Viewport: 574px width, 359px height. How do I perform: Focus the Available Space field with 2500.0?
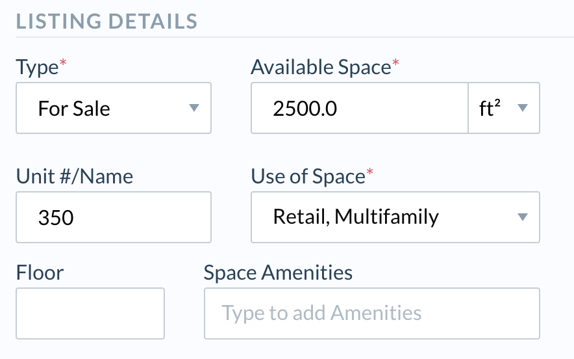(358, 108)
